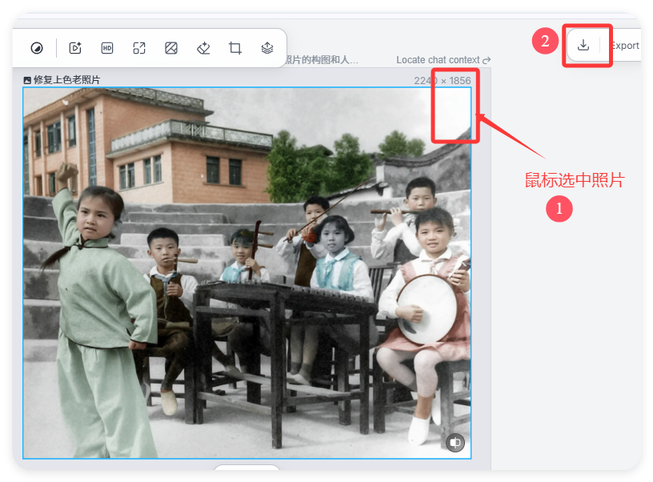The width and height of the screenshot is (653, 482).
Task: Click the small image icon before 修复上色老照片
Action: tap(27, 80)
